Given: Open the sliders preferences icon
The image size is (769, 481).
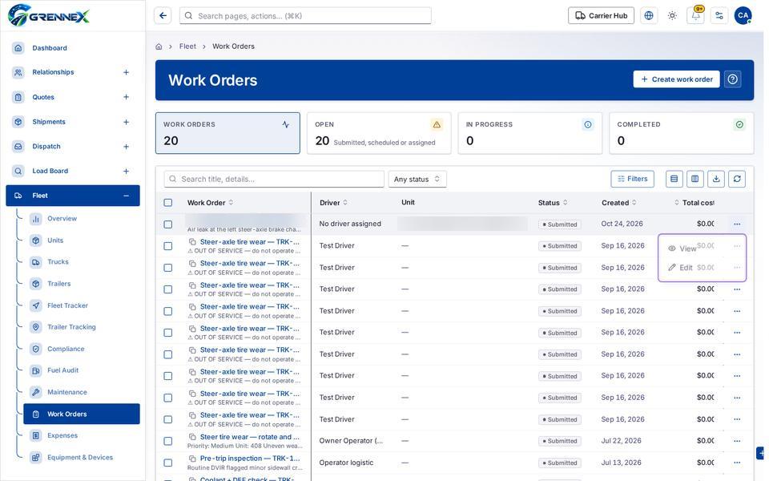Looking at the screenshot, I should coord(719,16).
